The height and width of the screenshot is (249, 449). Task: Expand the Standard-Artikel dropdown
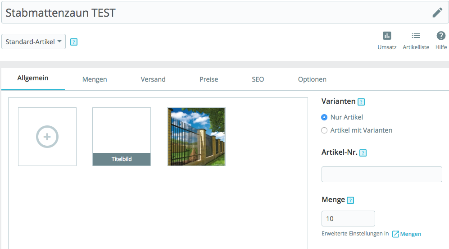pyautogui.click(x=34, y=42)
